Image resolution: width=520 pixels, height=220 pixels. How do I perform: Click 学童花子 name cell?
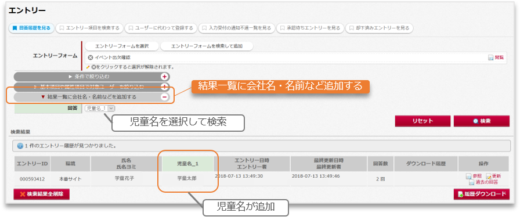pos(126,179)
